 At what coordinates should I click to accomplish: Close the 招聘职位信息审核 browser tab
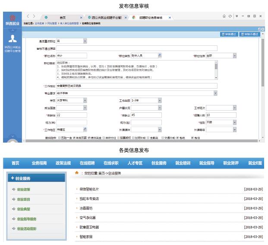pos(170,17)
